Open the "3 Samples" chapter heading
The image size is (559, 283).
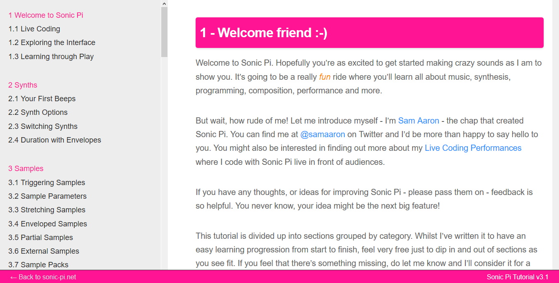[x=26, y=168]
